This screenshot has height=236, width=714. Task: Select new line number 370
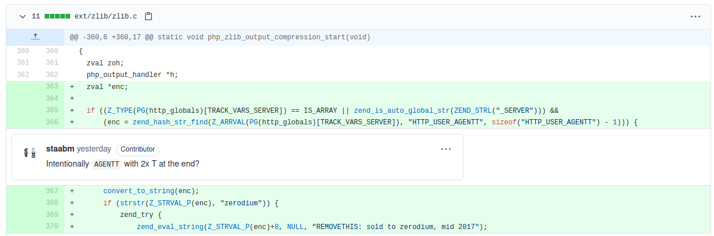pyautogui.click(x=52, y=226)
